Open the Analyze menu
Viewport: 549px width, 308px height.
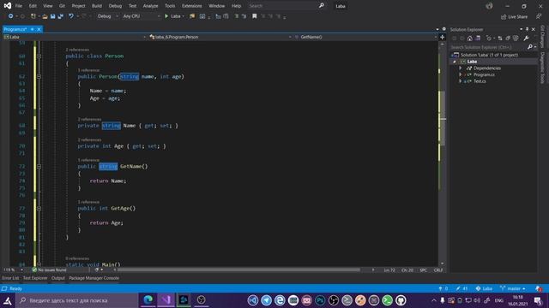click(151, 6)
